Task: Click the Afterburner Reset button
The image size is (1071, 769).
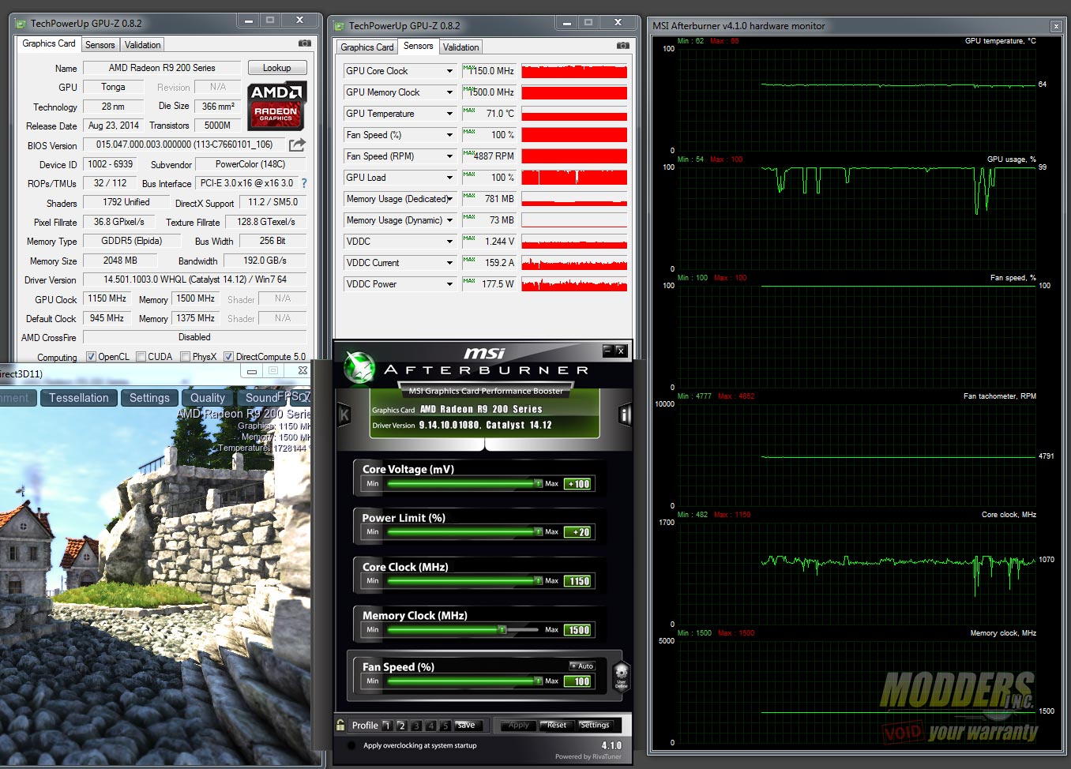Action: [557, 725]
